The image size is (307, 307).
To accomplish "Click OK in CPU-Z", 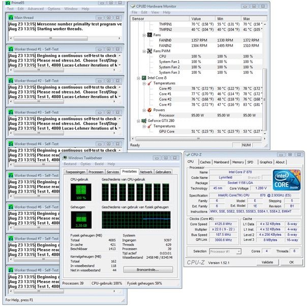I will click(x=291, y=262).
